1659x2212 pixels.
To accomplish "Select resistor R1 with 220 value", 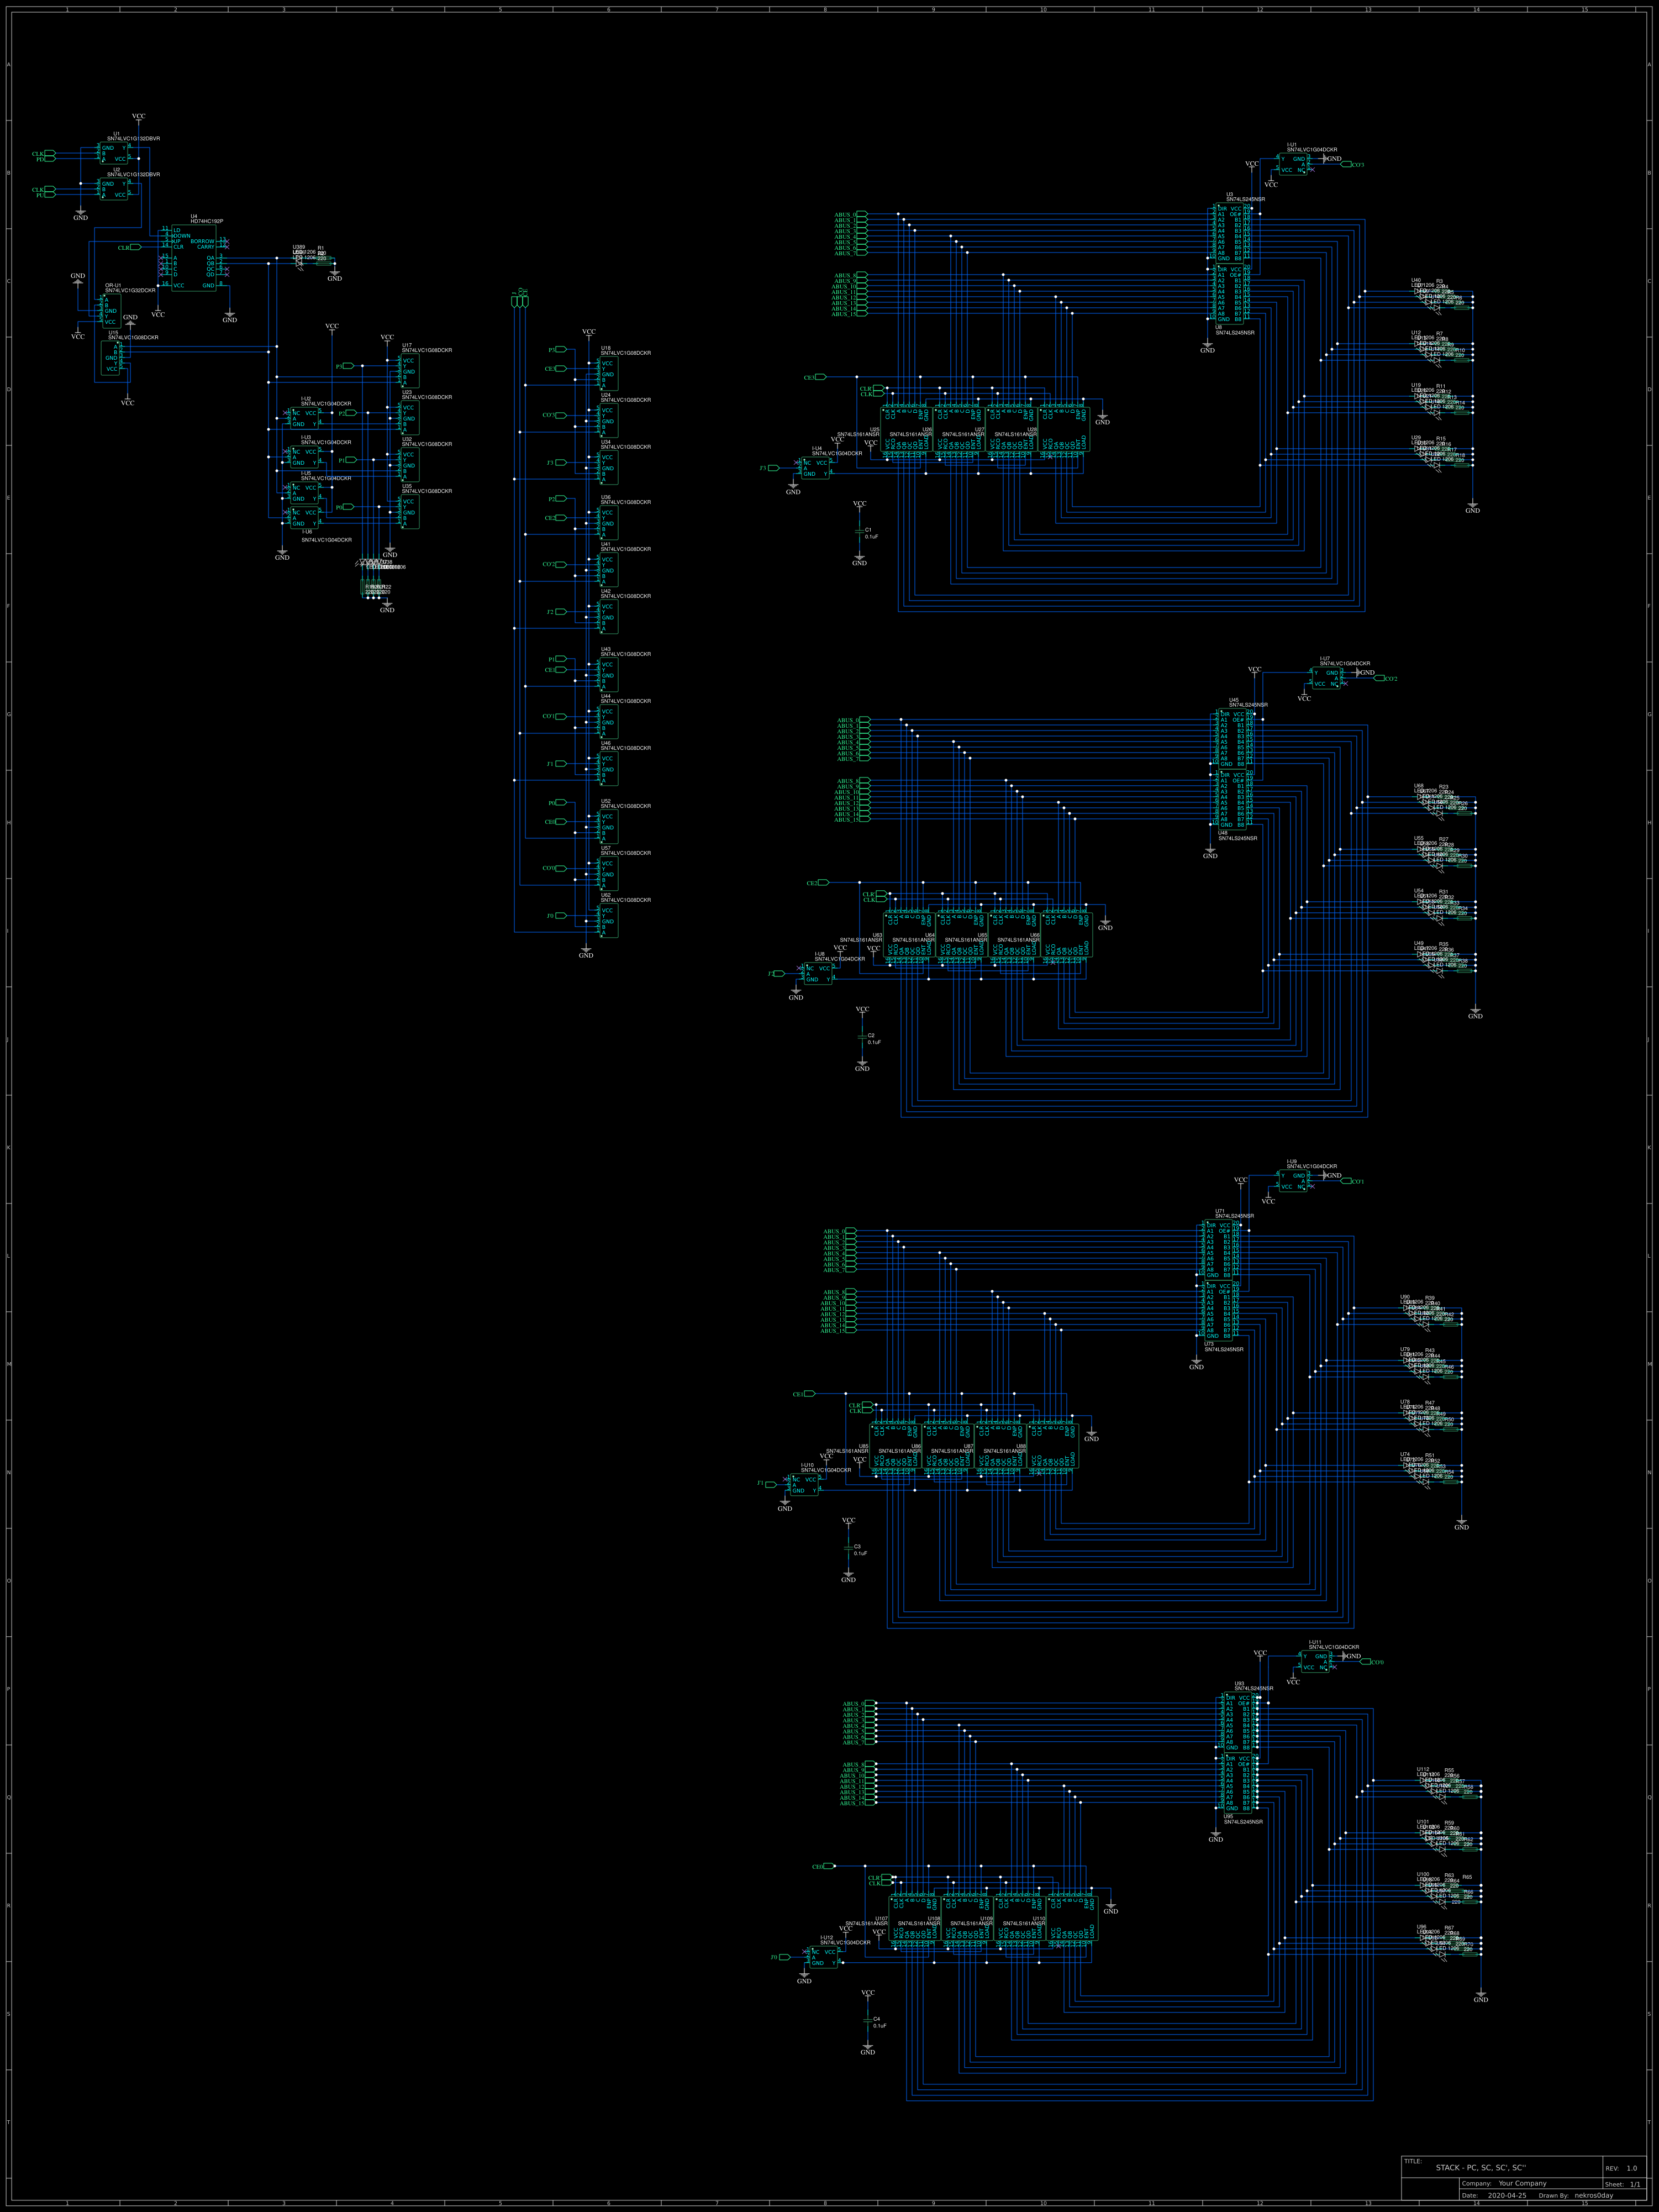I will (324, 258).
